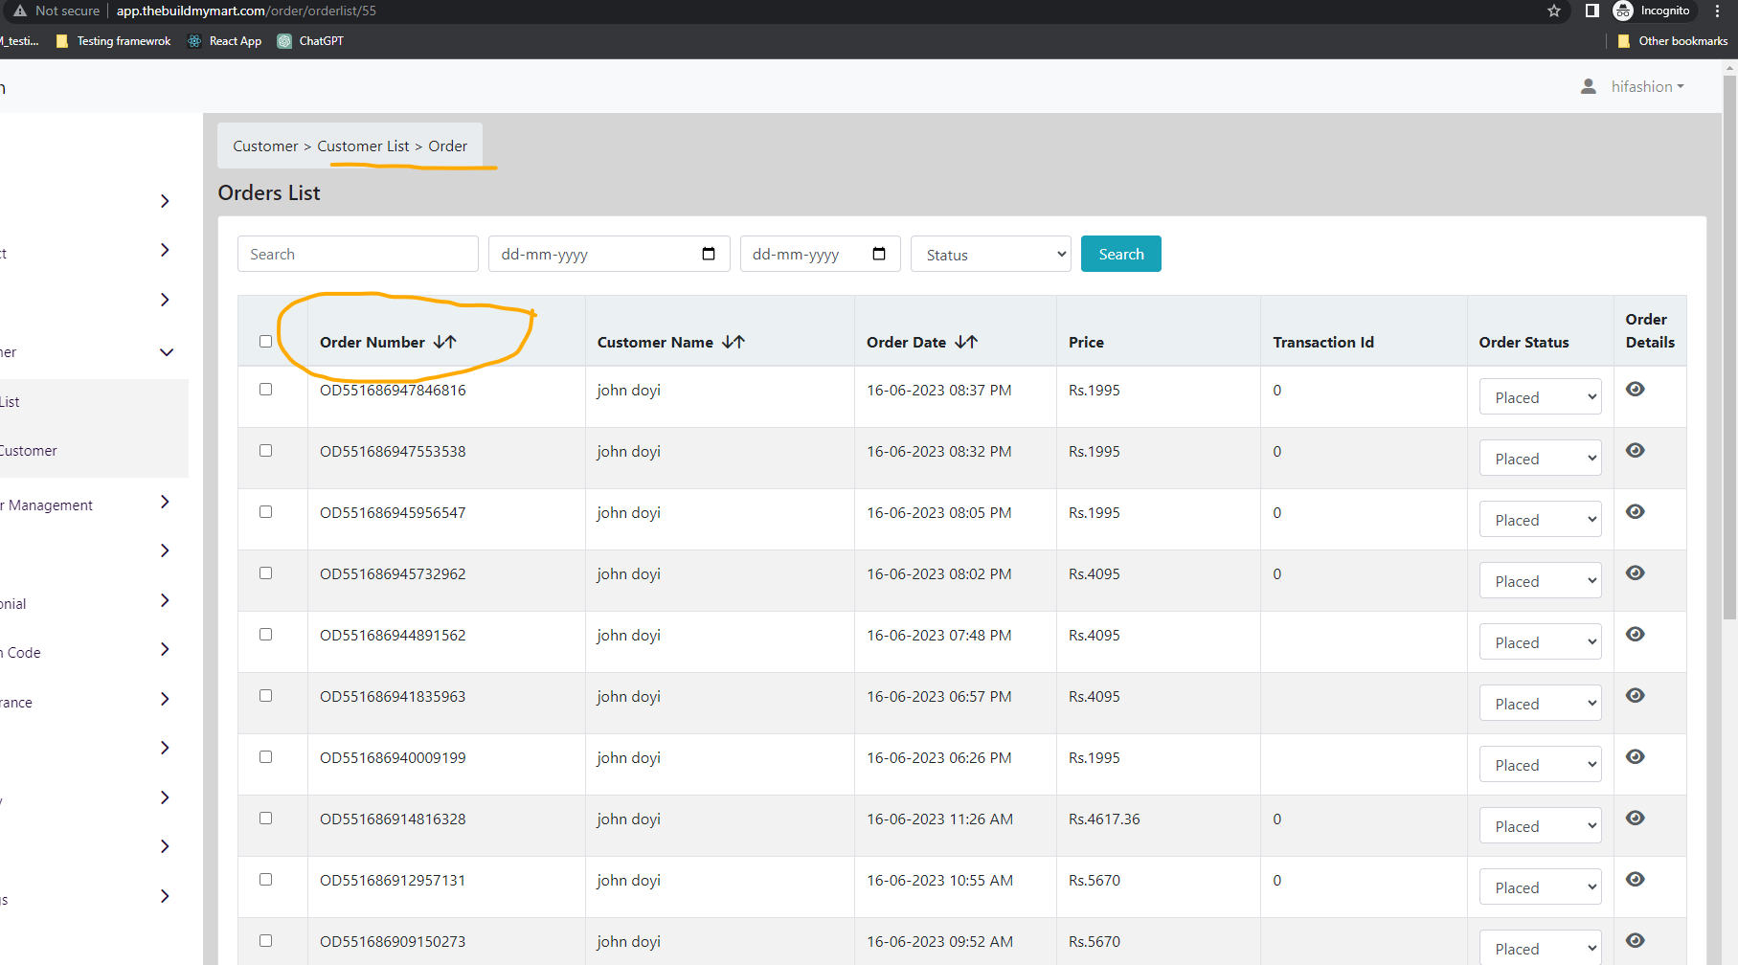1738x965 pixels.
Task: View details of order OD551686947553538
Action: 1636,450
